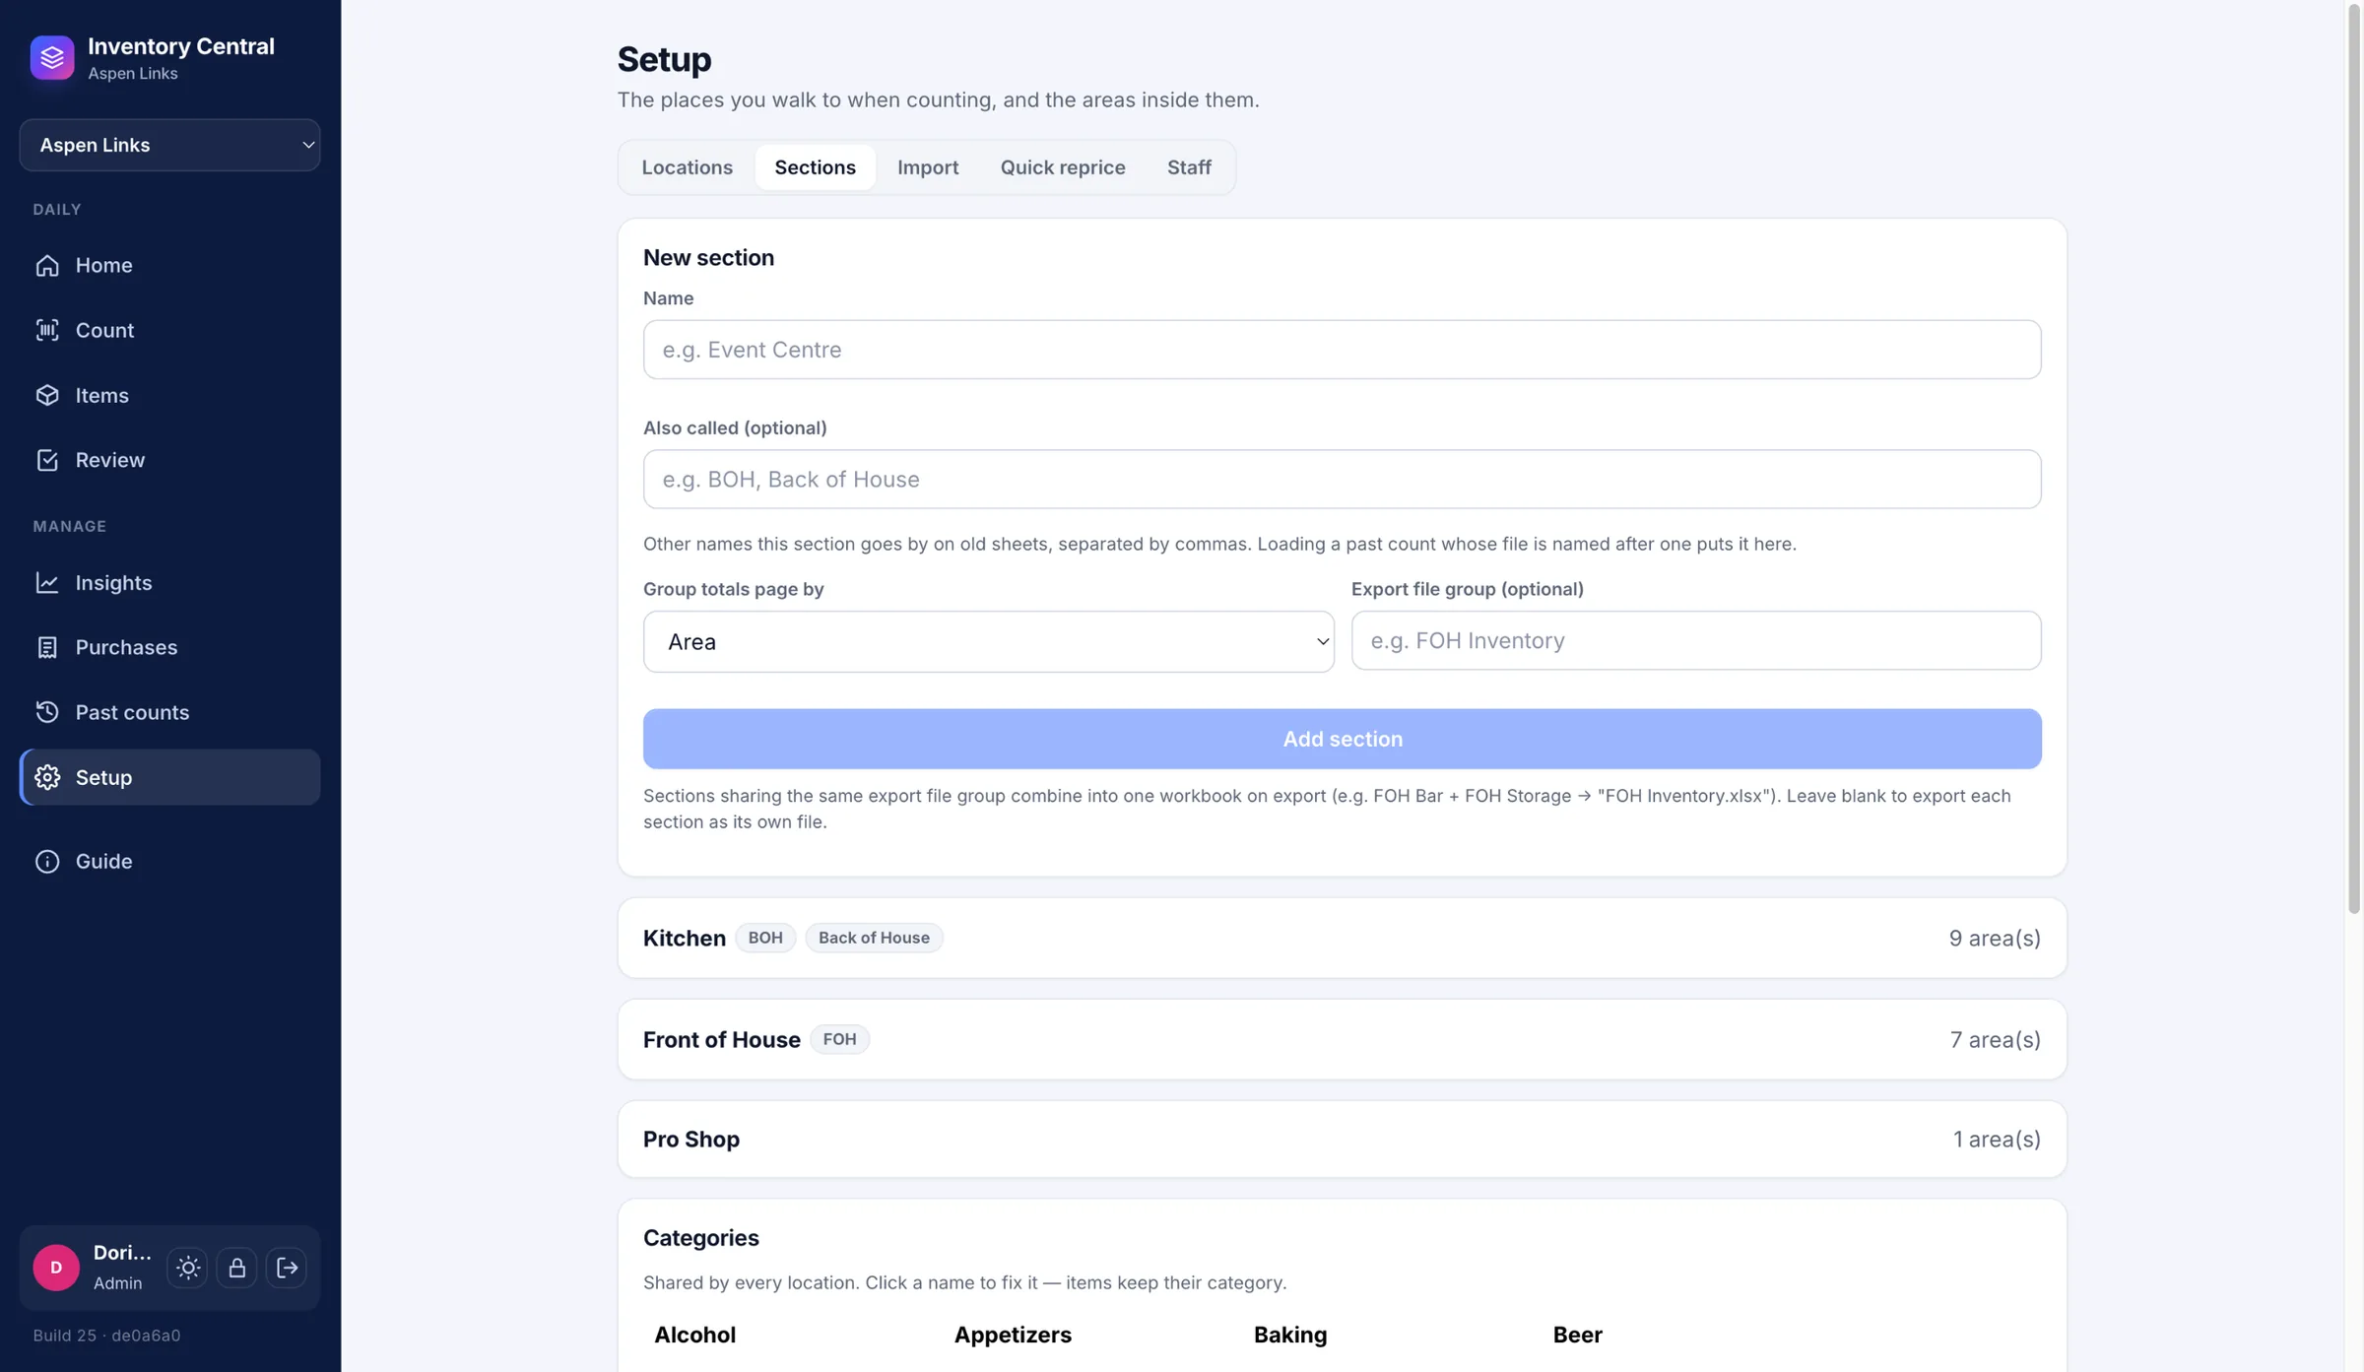Switch to the Import tab

point(928,167)
